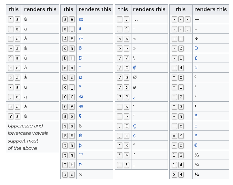Open the cent sign ¢ link
The width and height of the screenshot is (233, 185).
point(196,126)
